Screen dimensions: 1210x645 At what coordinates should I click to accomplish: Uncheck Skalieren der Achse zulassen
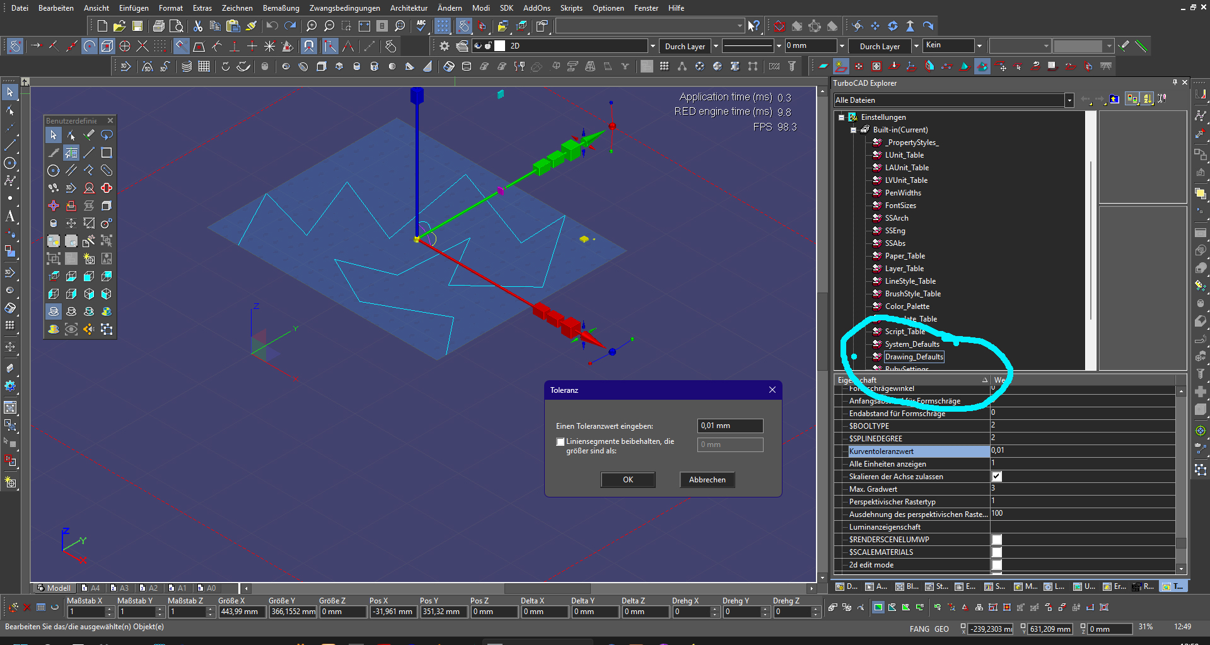tap(997, 477)
